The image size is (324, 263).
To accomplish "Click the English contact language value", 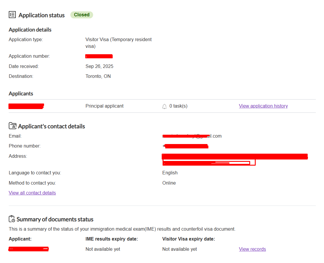I will click(170, 173).
